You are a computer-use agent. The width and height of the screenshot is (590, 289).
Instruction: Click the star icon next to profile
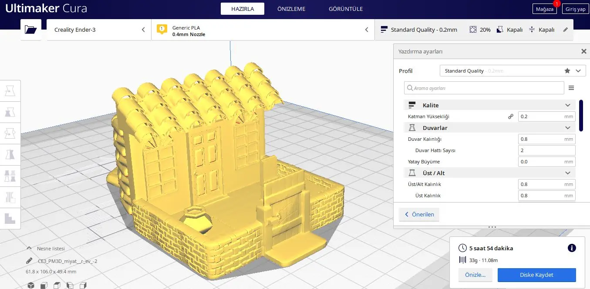[567, 71]
